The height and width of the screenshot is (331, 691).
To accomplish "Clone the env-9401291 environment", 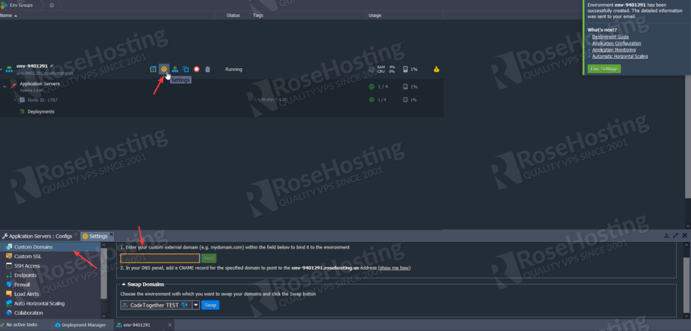I will coord(186,70).
